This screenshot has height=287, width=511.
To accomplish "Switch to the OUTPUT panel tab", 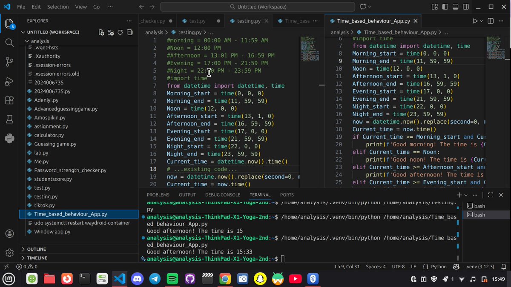I will point(187,195).
